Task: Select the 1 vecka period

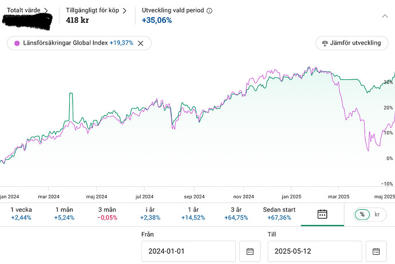Action: coord(22,214)
